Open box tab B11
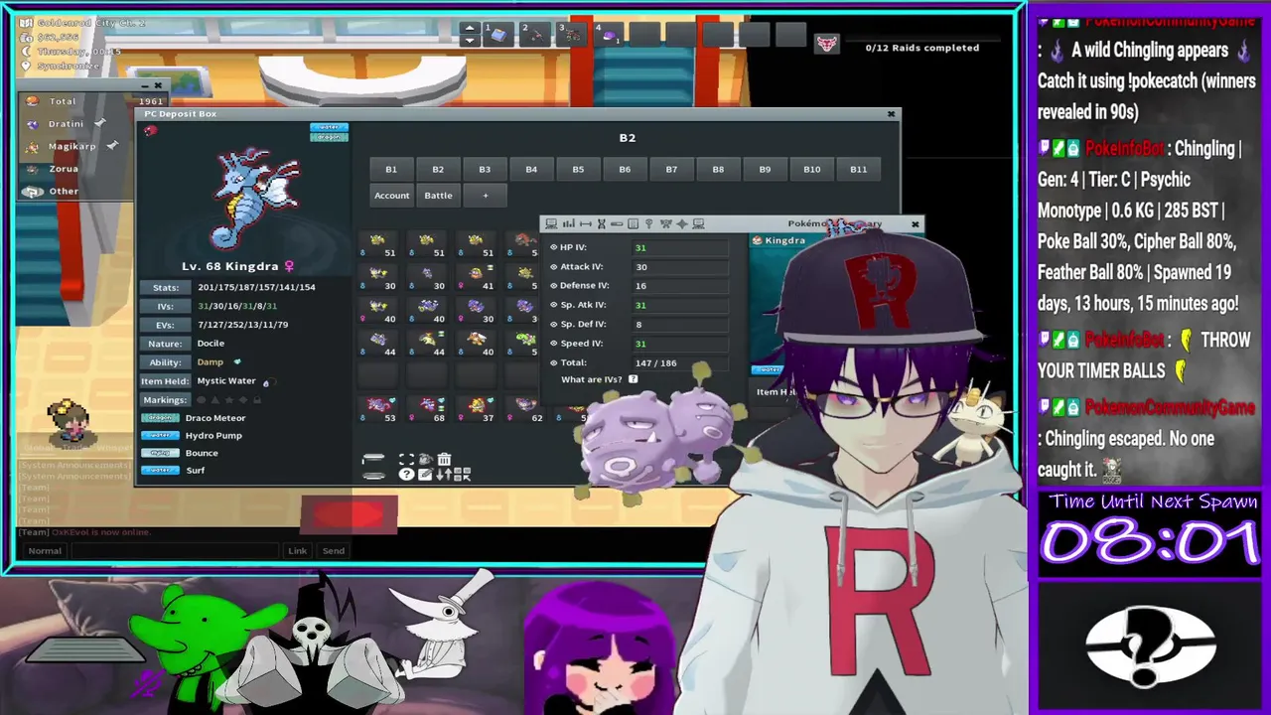Screen dimensions: 1271x715 (859, 170)
